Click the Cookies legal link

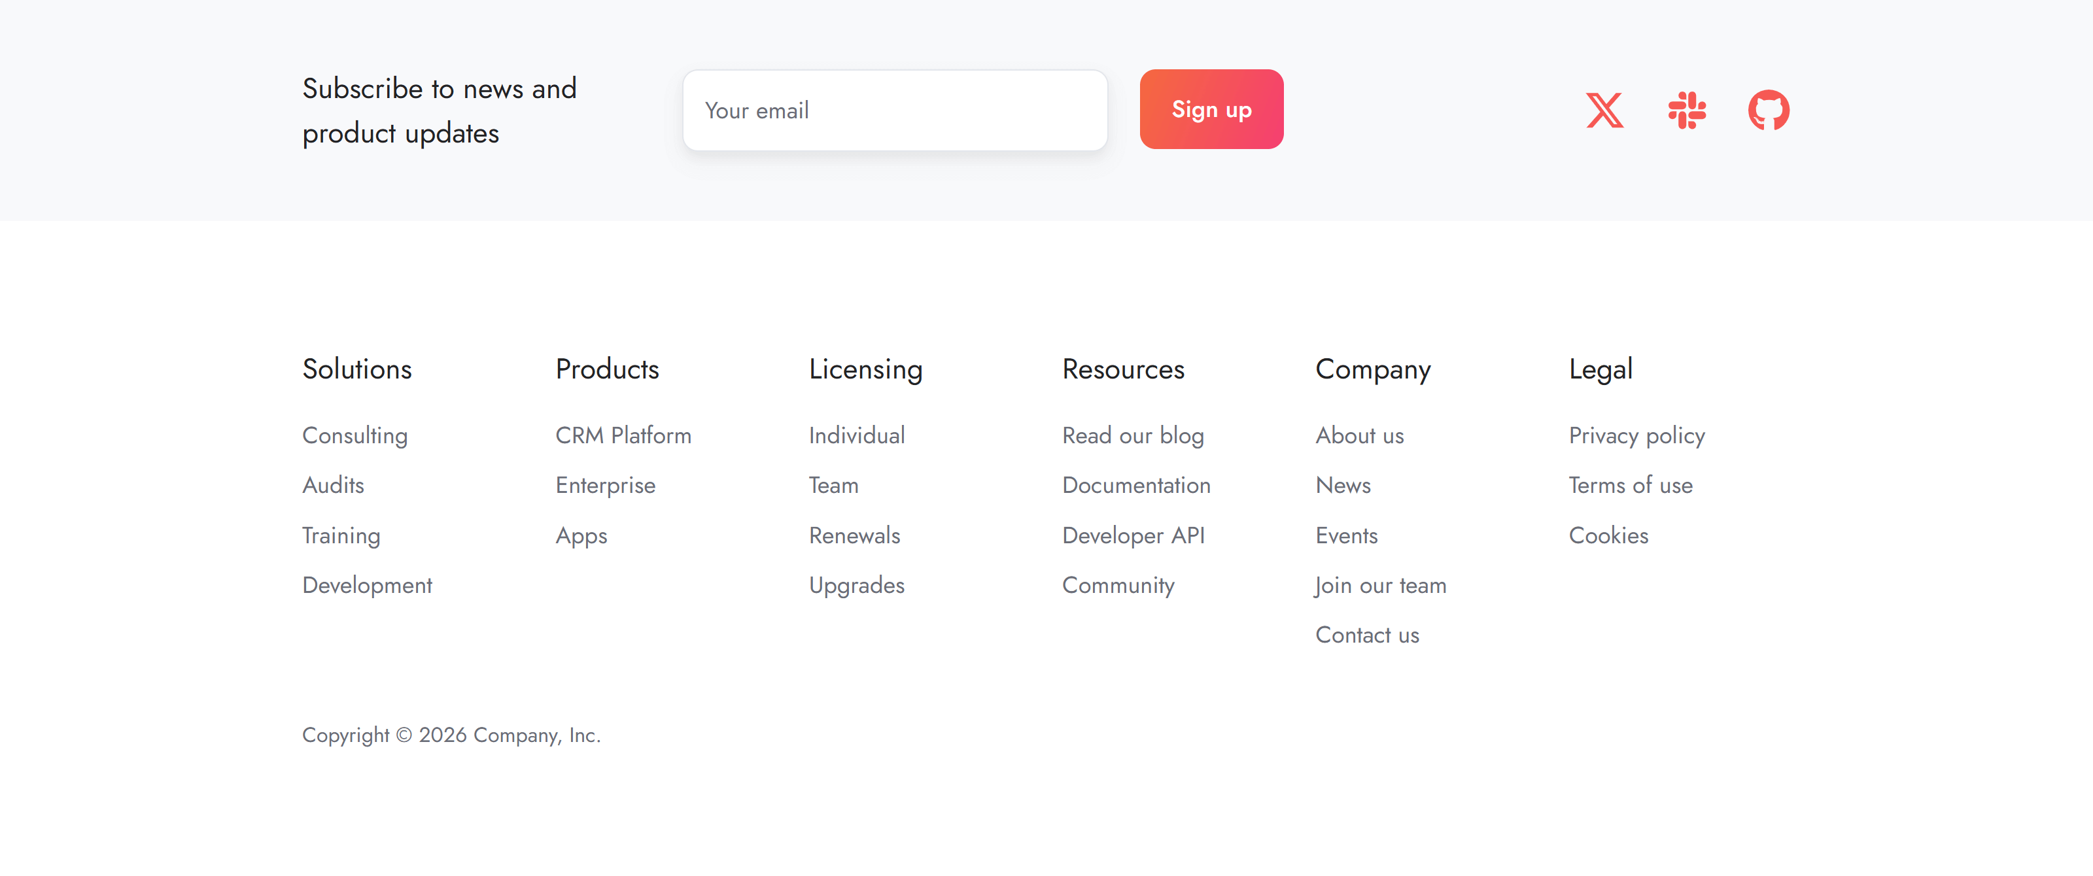(1609, 536)
